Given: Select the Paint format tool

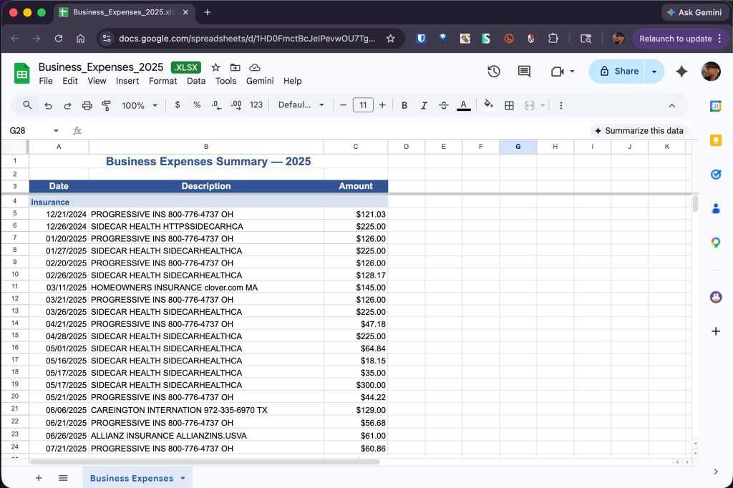Looking at the screenshot, I should 107,105.
